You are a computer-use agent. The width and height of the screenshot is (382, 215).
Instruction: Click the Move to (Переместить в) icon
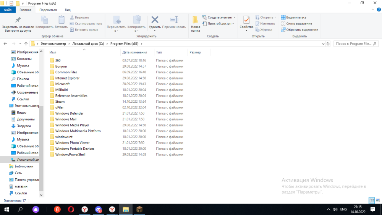(x=117, y=20)
